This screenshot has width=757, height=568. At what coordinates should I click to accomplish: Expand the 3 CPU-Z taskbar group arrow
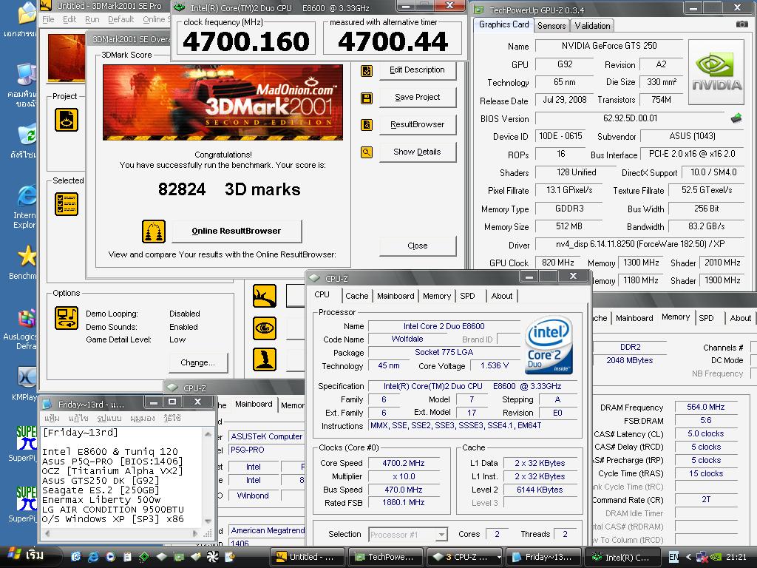click(x=499, y=557)
